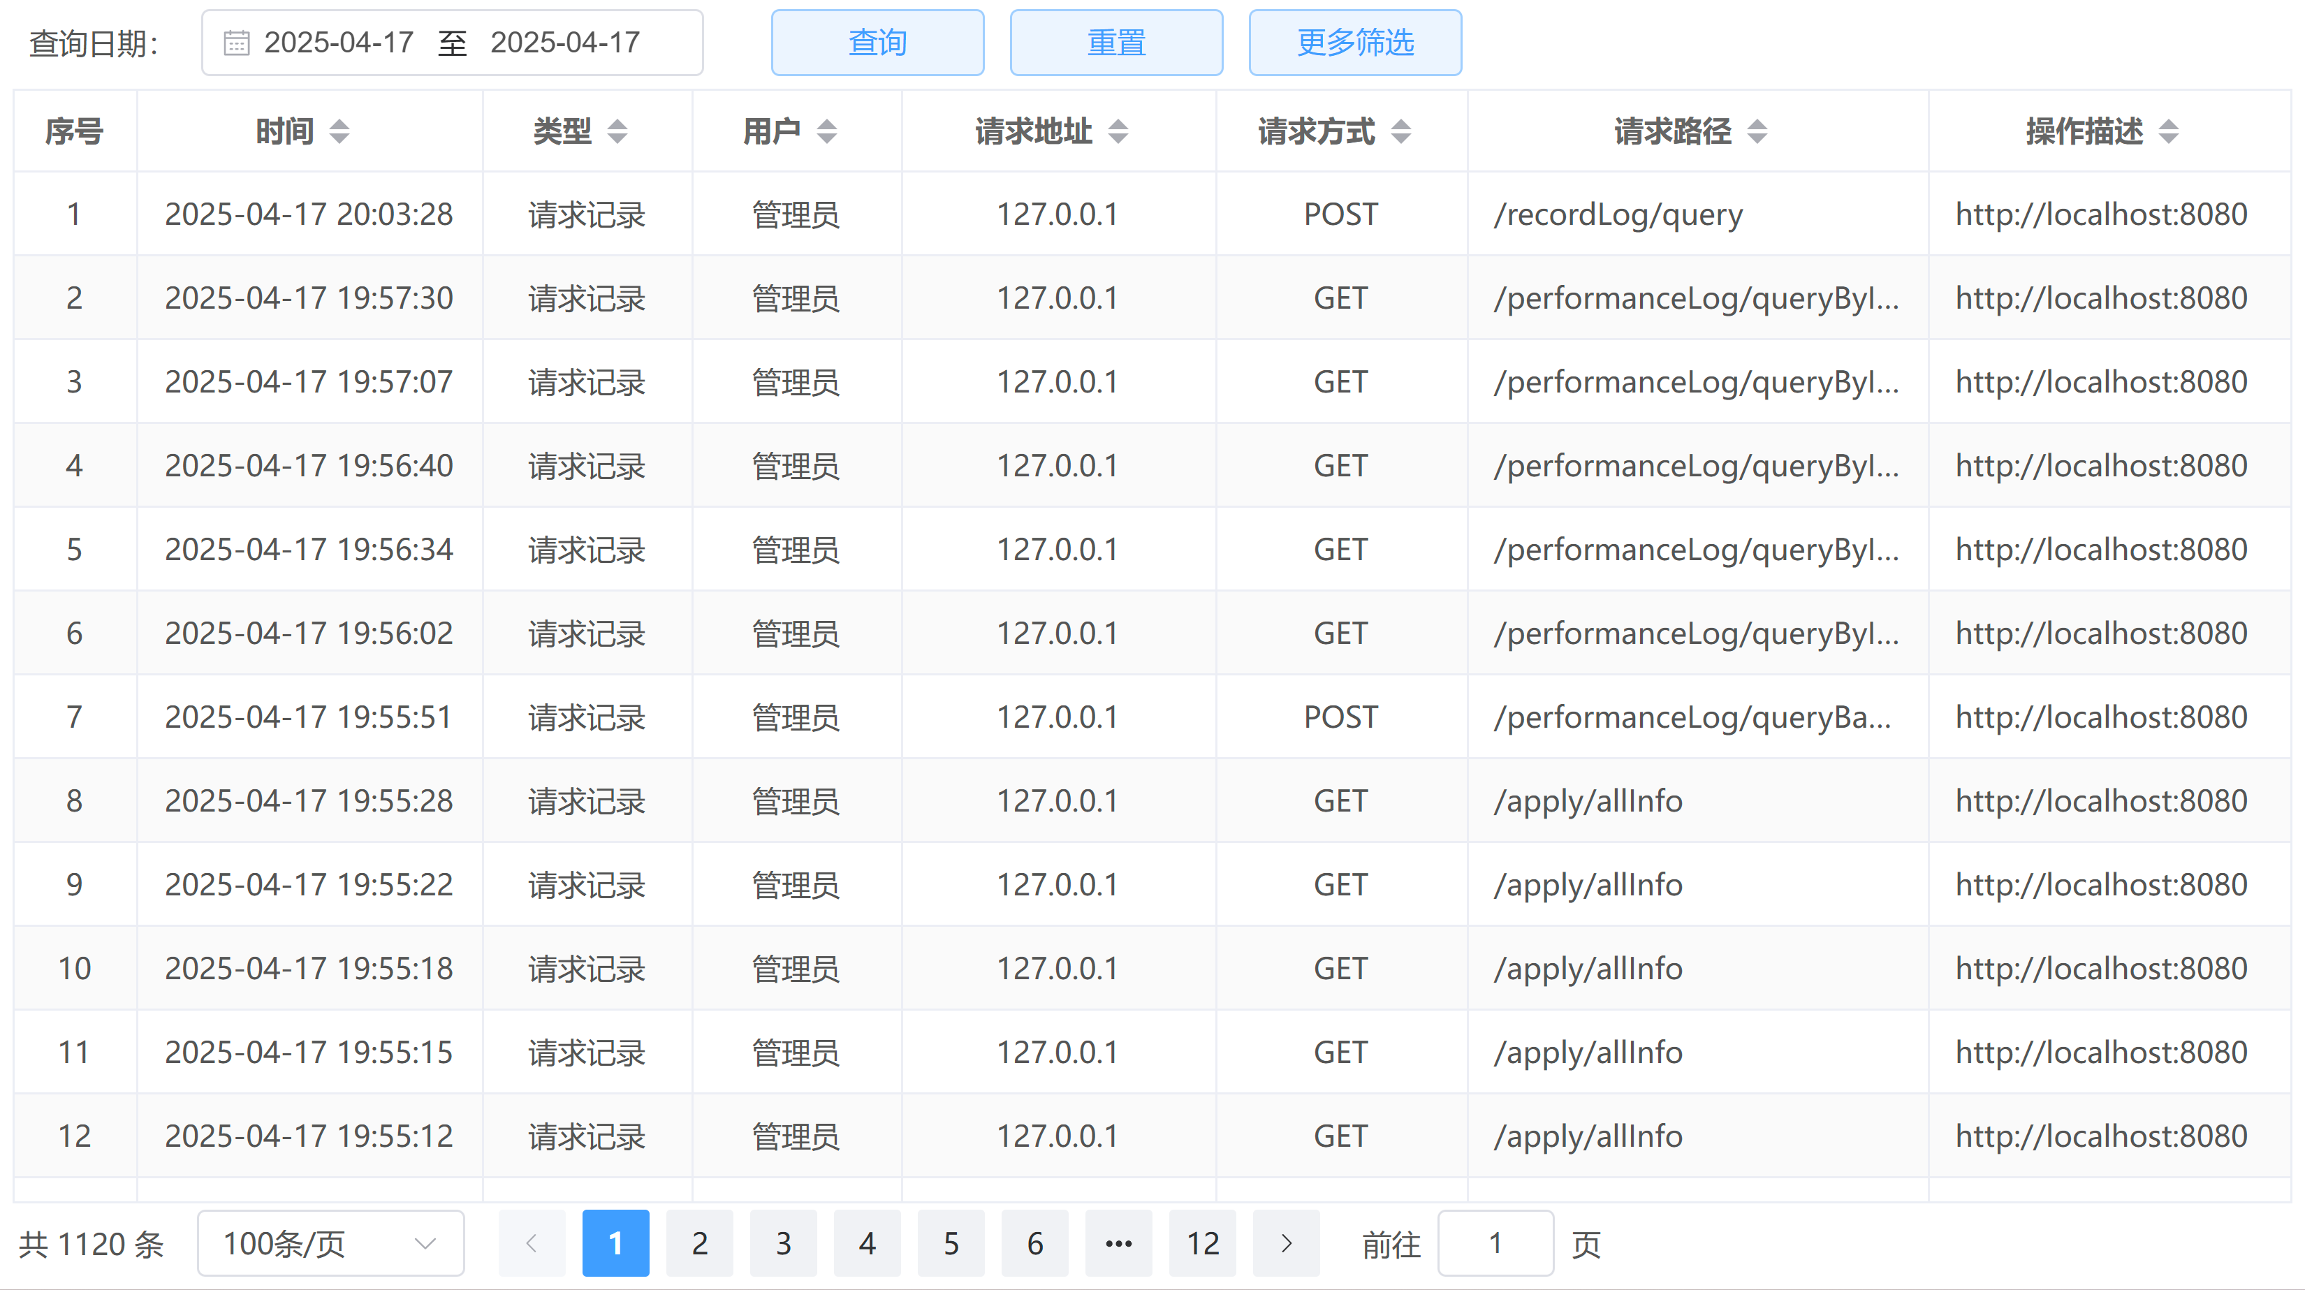The width and height of the screenshot is (2305, 1290).
Task: Go to next page arrow
Action: (x=1286, y=1243)
